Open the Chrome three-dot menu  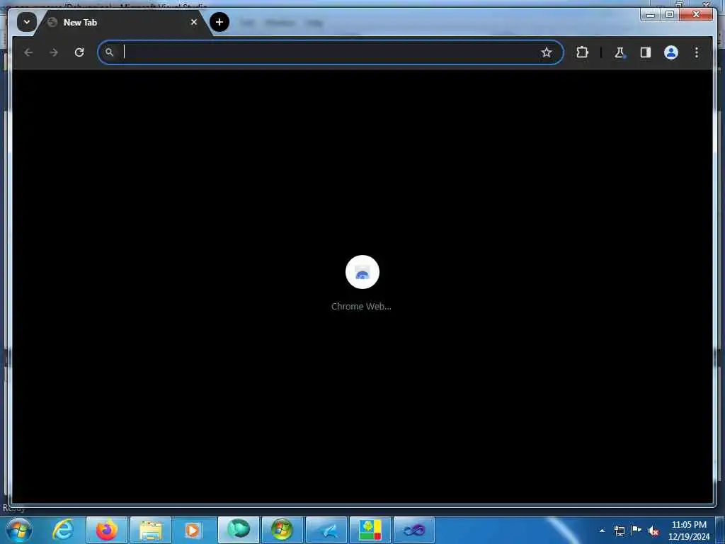(x=697, y=52)
